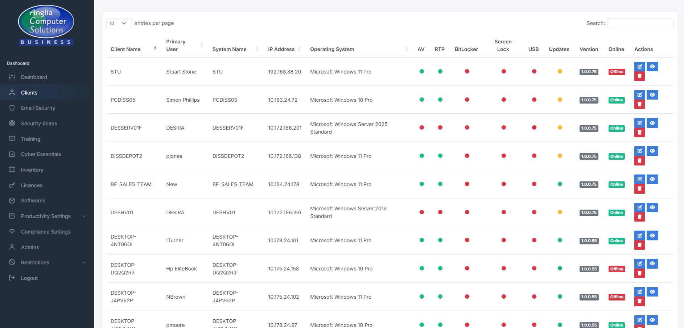
Task: Expand the Productivity Settings submenu
Action: pyautogui.click(x=46, y=216)
